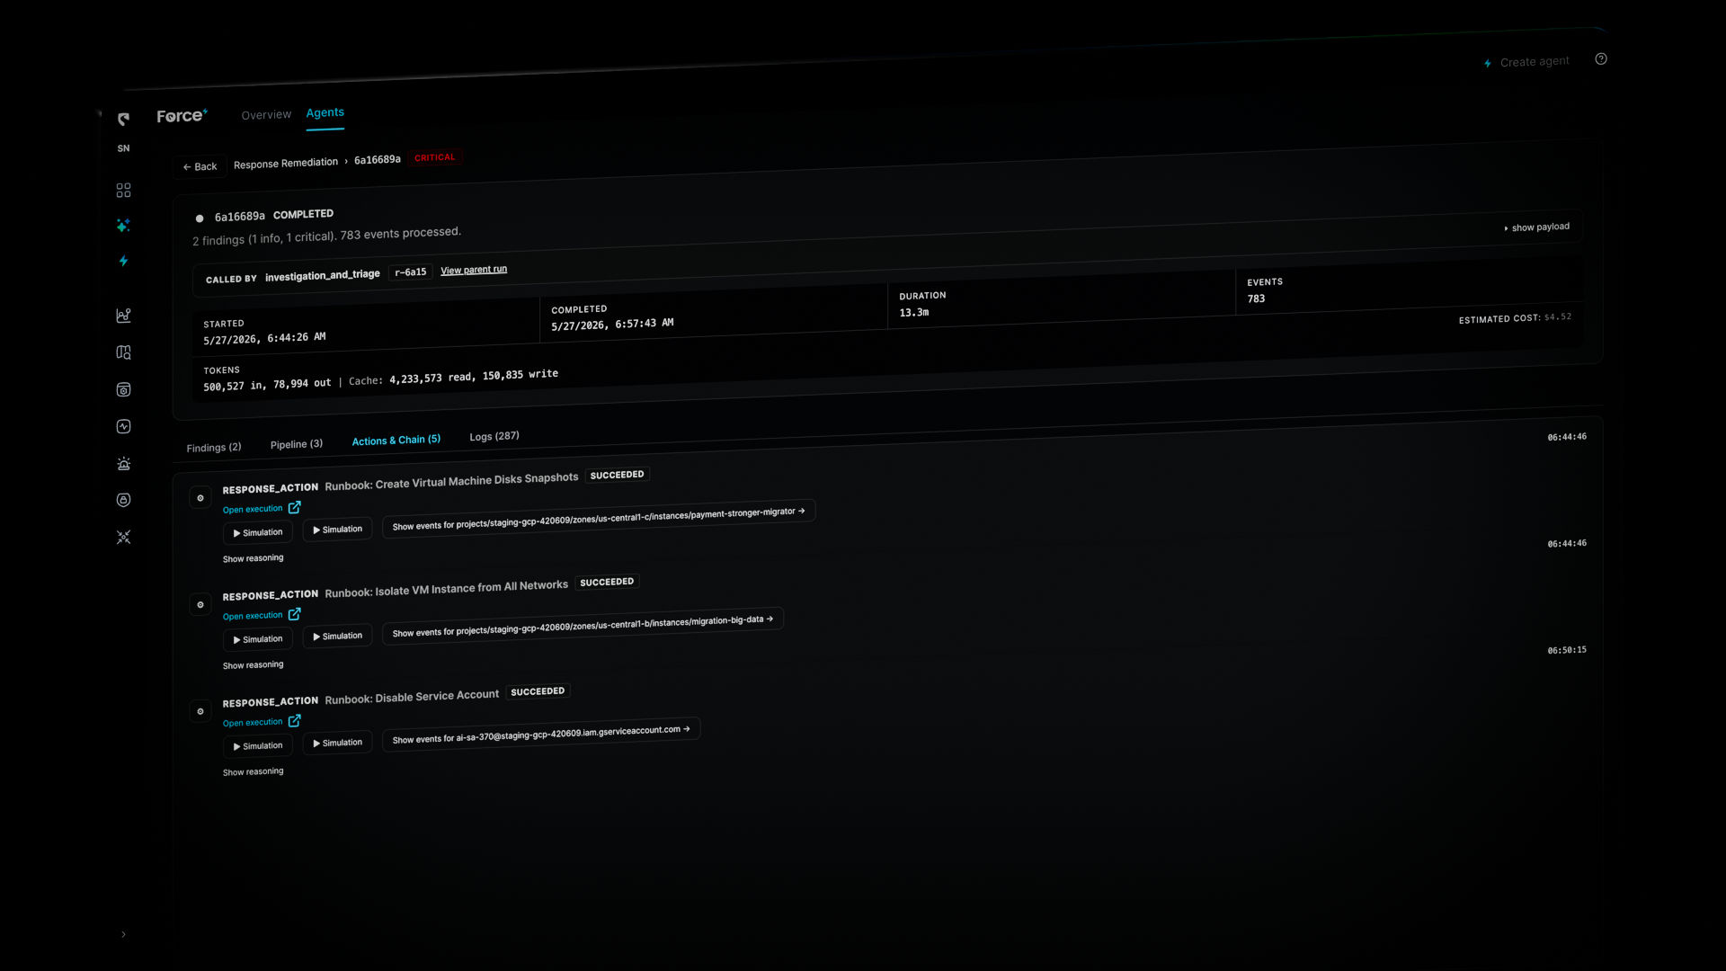
Task: Click the help question mark icon
Action: [x=1601, y=58]
